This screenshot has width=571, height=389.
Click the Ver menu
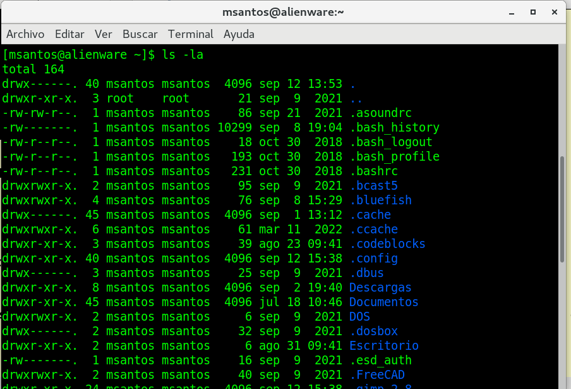click(103, 34)
